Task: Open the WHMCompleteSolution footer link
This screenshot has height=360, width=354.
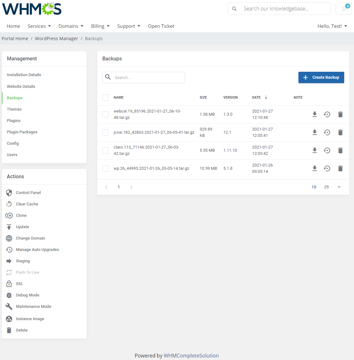Action: click(x=191, y=356)
